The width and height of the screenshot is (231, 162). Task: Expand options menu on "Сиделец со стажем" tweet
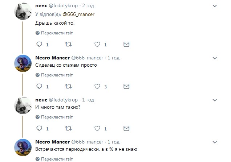click(215, 58)
